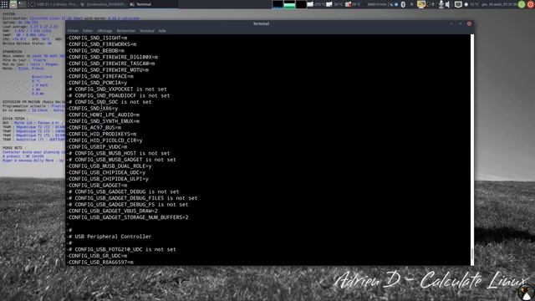Click the line CONFIG_SND_PCMCIA=y
The image size is (535, 301).
tap(97, 83)
